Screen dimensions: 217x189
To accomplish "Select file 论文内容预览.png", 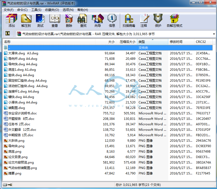I will [21, 162].
